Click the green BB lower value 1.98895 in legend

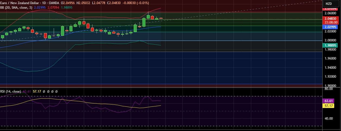point(66,7)
